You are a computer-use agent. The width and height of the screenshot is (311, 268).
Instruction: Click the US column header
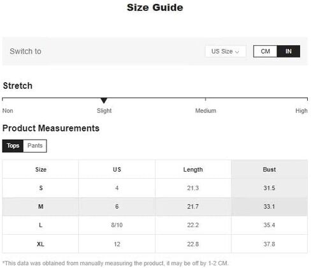click(x=117, y=169)
